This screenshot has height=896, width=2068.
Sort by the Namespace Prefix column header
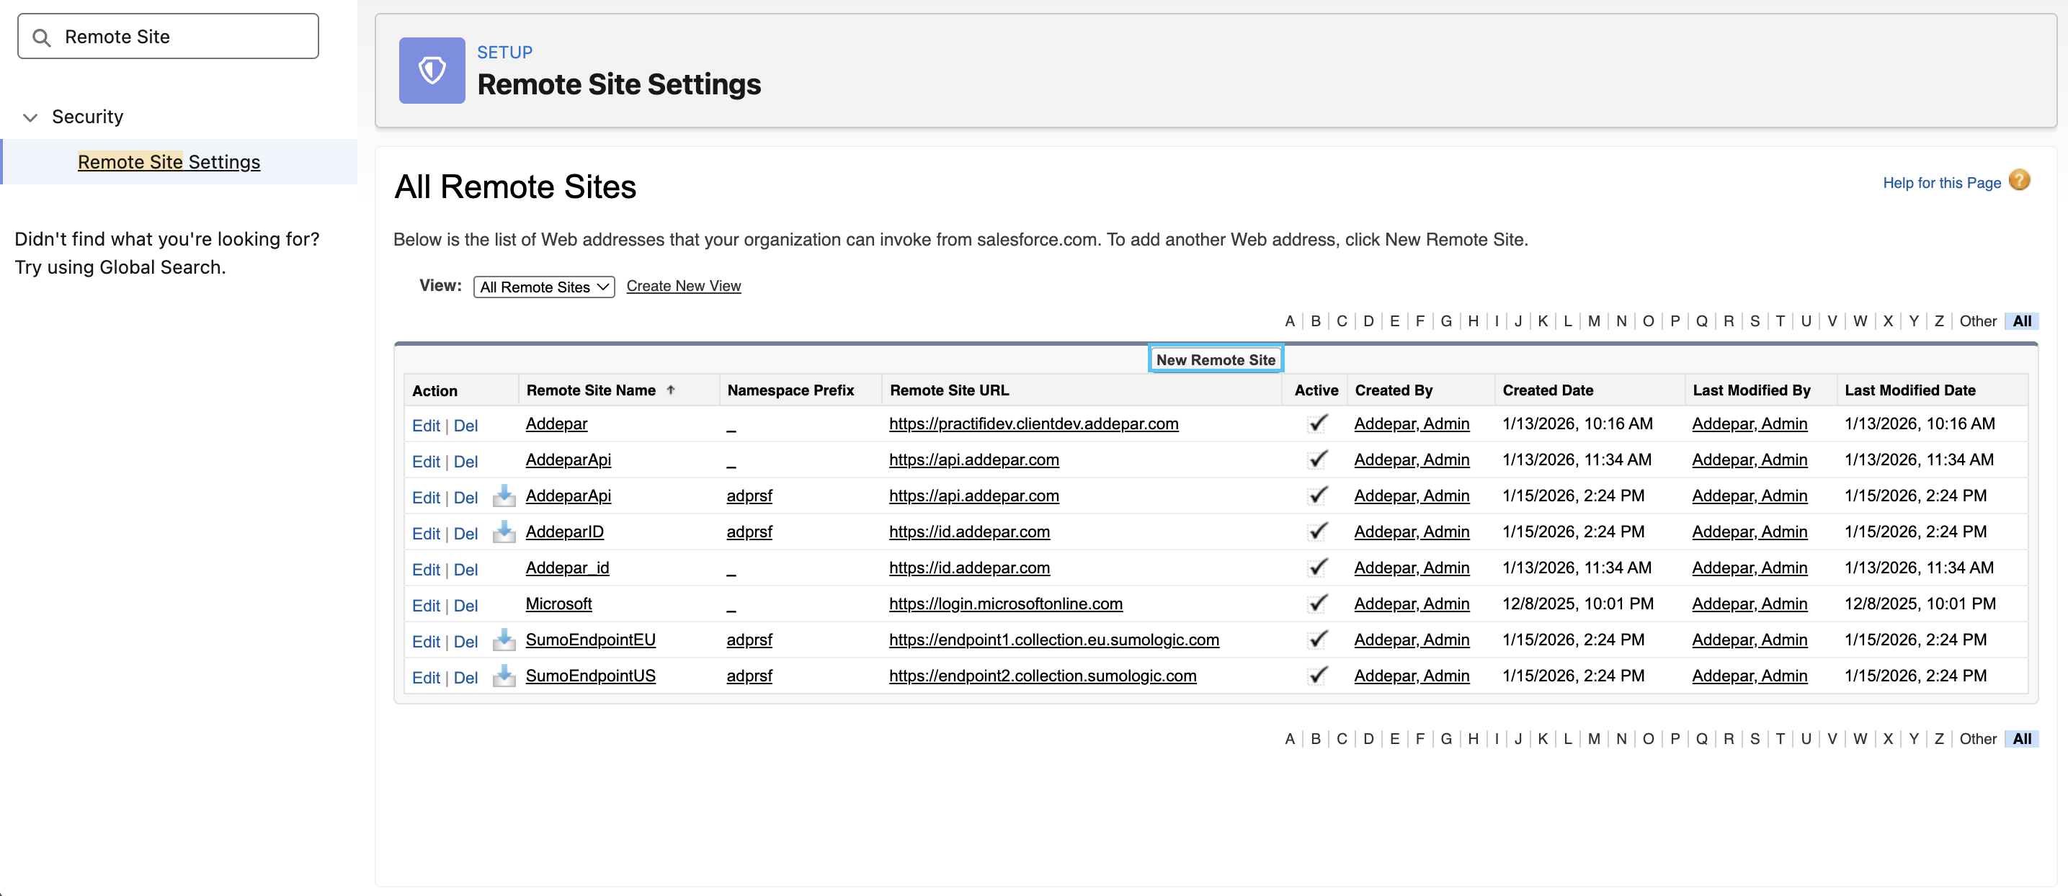click(790, 390)
